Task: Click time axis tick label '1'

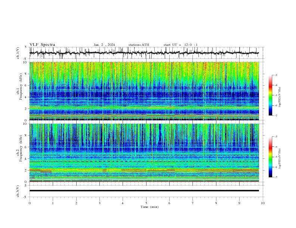Action: [x=53, y=203]
